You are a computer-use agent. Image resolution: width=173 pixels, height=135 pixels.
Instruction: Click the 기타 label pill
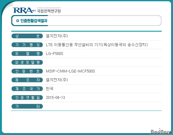coord(27,106)
